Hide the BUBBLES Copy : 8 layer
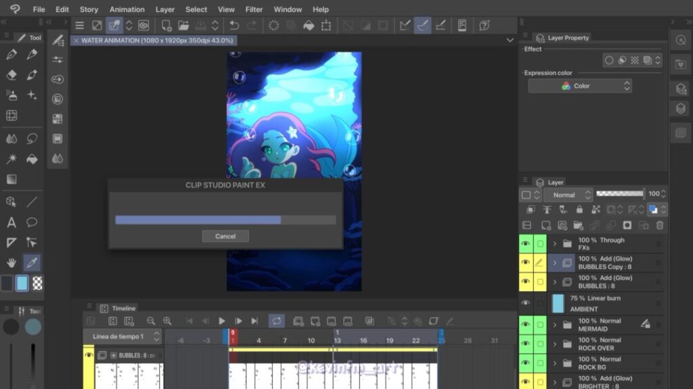The width and height of the screenshot is (693, 389). pos(525,263)
